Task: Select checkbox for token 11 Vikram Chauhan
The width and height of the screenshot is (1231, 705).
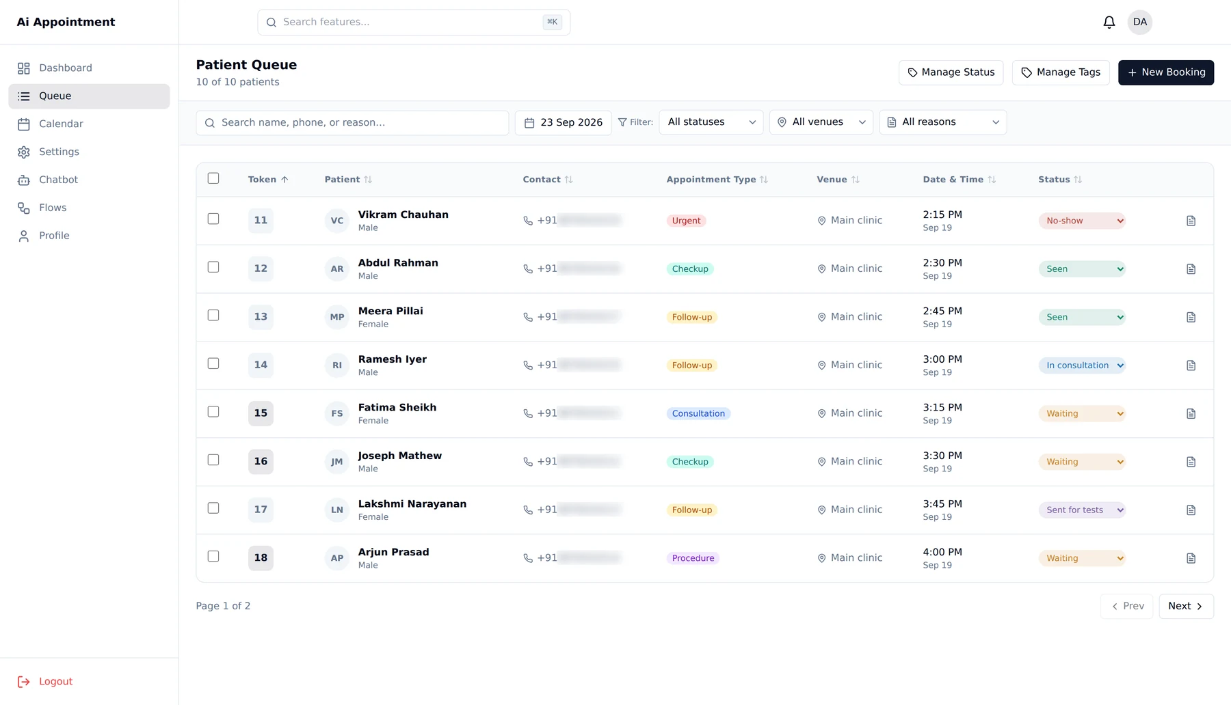Action: pyautogui.click(x=213, y=219)
